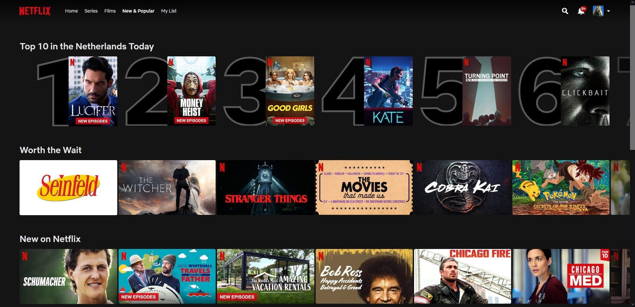The image size is (635, 307).
Task: Select the Schumacher title card
Action: (x=68, y=276)
